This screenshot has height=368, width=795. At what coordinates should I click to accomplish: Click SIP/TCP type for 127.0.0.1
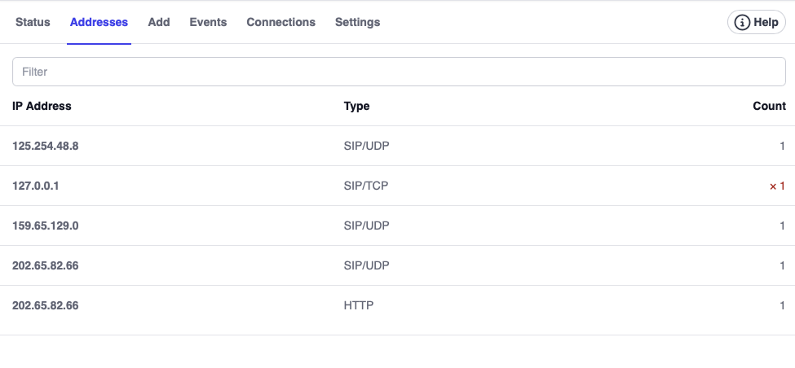click(366, 186)
